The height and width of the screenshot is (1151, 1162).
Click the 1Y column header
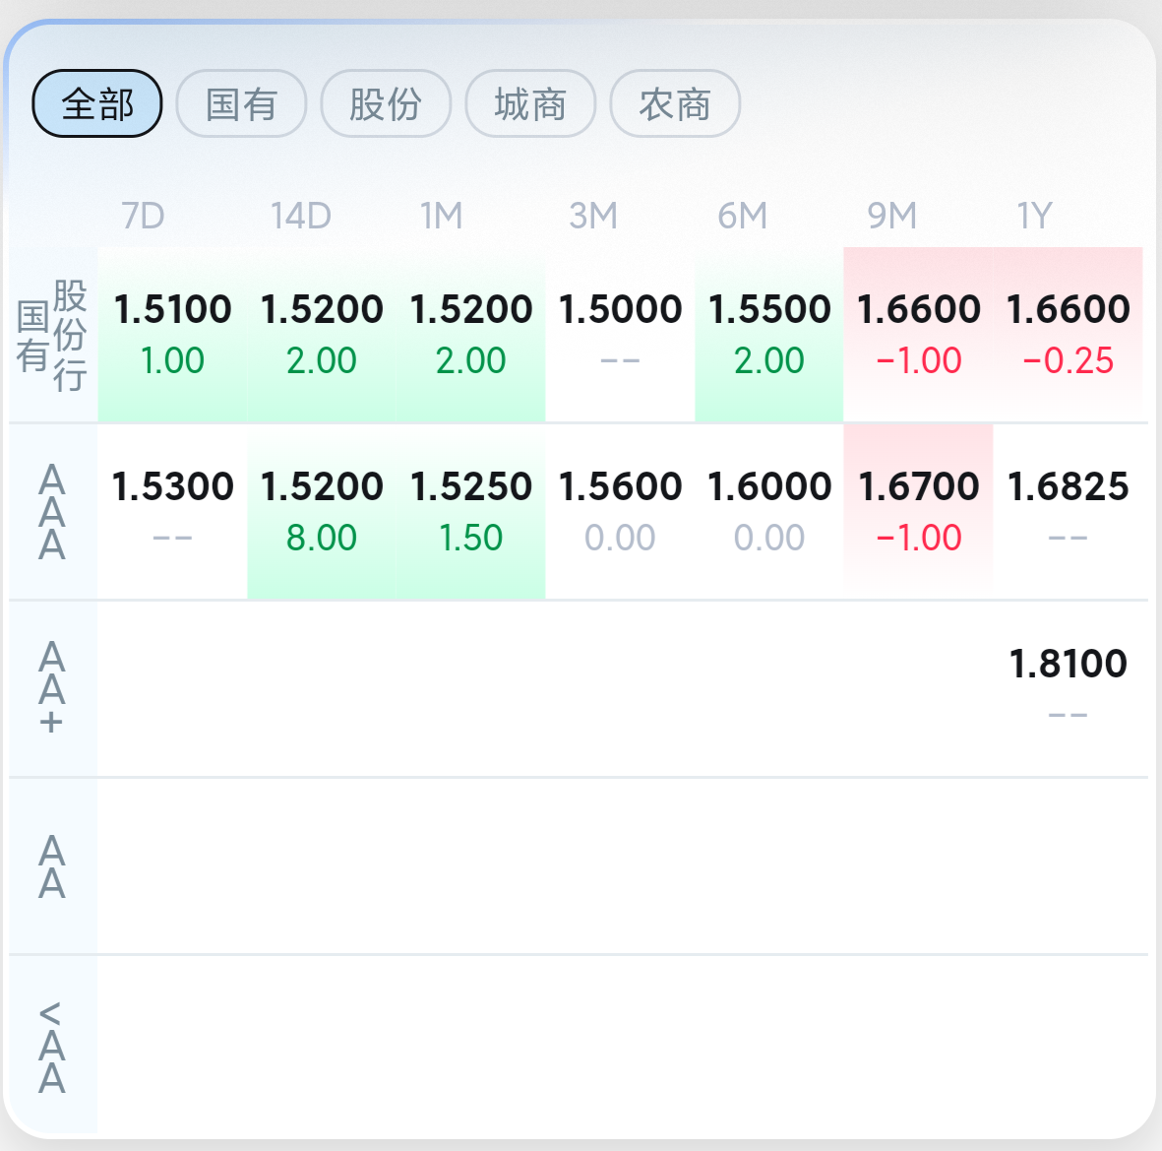[x=1034, y=216]
